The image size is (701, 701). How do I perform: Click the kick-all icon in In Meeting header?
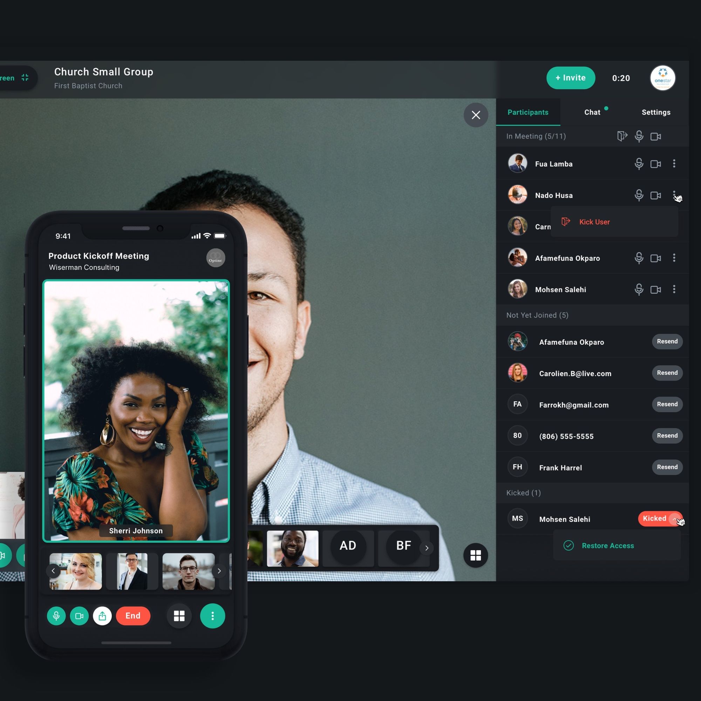point(622,136)
